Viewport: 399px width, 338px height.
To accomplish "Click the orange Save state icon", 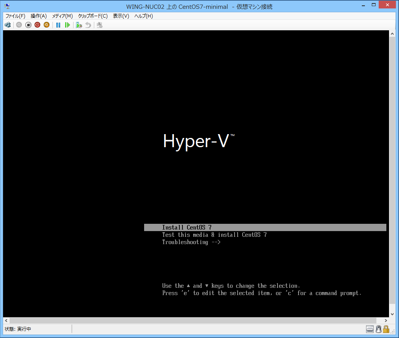I will [x=46, y=25].
